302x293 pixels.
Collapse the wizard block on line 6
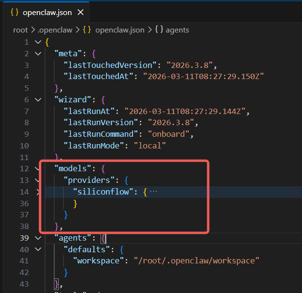38,99
